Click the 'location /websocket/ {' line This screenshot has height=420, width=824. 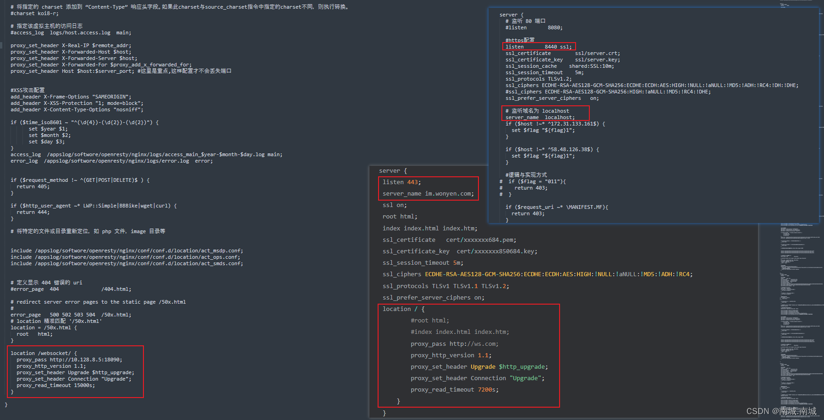tap(44, 353)
